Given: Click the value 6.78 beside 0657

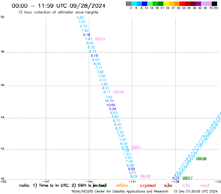Looking at the screenshot, I should point(125,147).
